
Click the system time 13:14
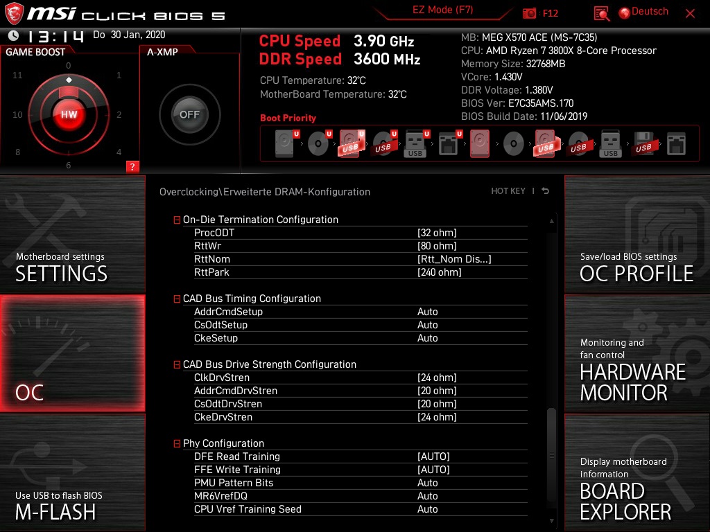click(x=55, y=36)
